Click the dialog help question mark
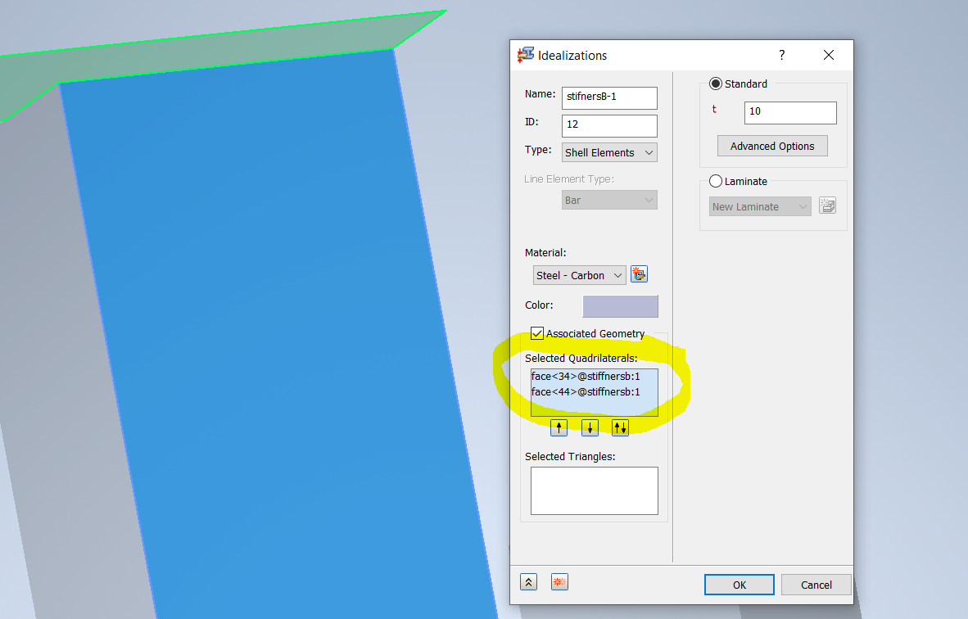The width and height of the screenshot is (968, 619). pos(781,55)
